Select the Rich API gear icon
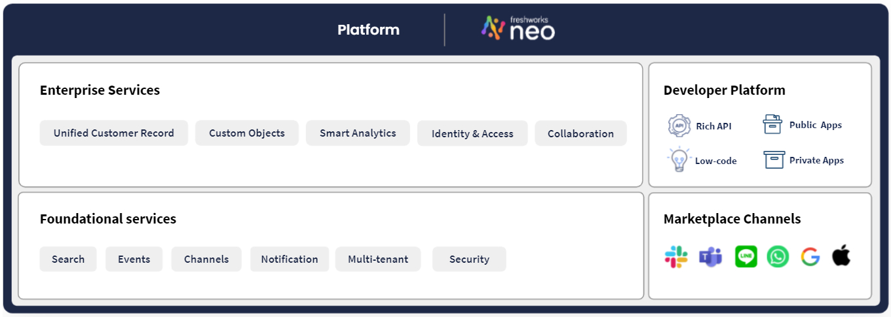This screenshot has width=891, height=317. (679, 125)
